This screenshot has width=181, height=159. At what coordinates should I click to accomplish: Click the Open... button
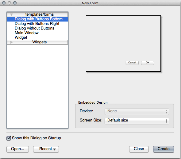click(17, 149)
